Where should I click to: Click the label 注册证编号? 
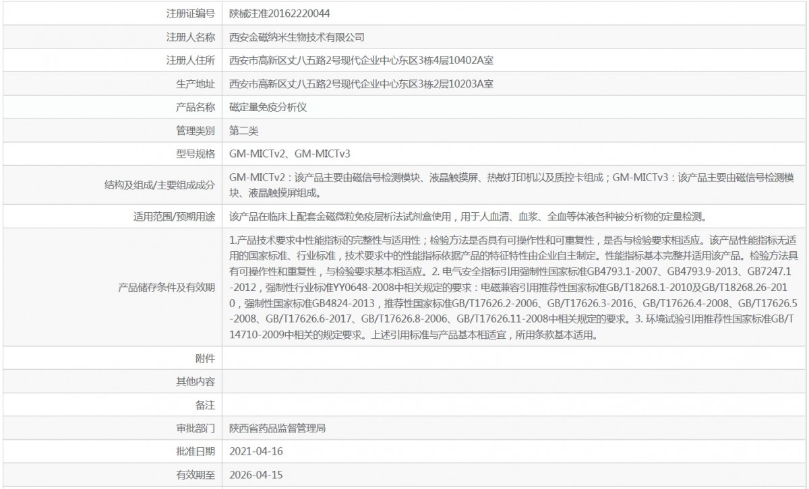(191, 13)
